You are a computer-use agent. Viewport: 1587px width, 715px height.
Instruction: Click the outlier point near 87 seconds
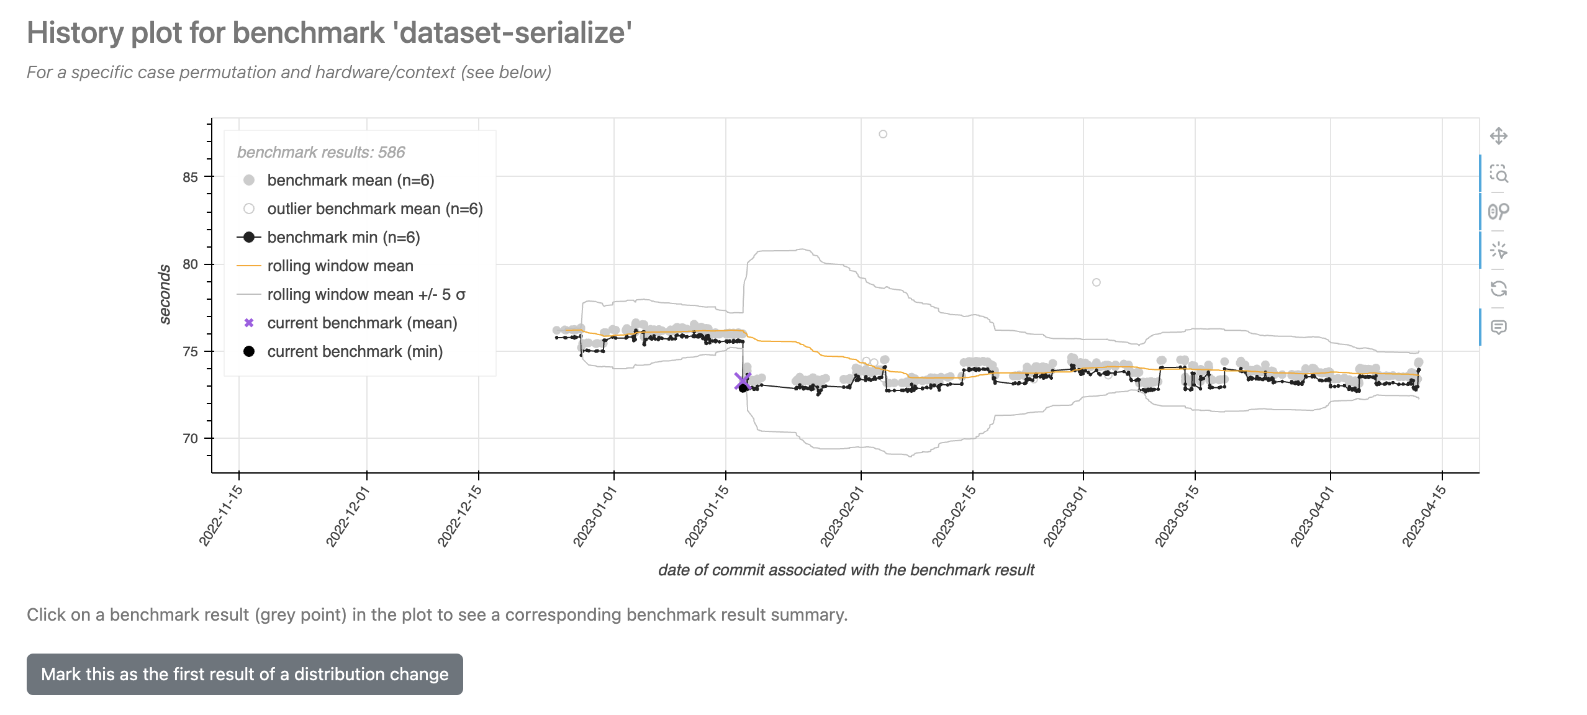tap(883, 134)
